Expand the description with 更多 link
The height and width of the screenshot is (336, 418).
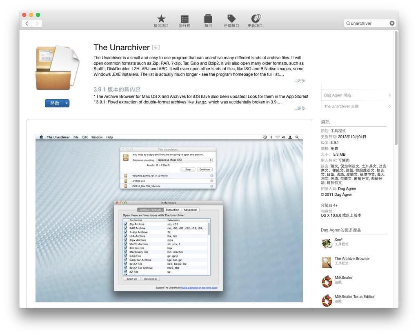tap(299, 81)
